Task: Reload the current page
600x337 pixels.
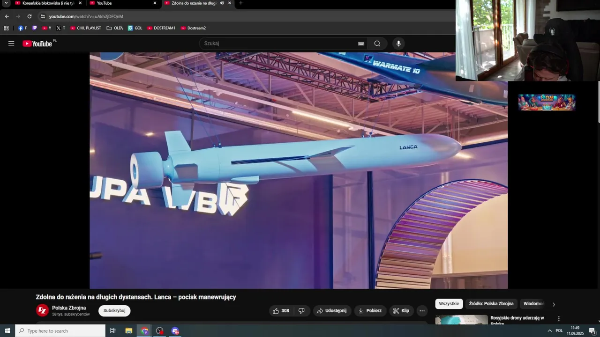Action: tap(29, 16)
